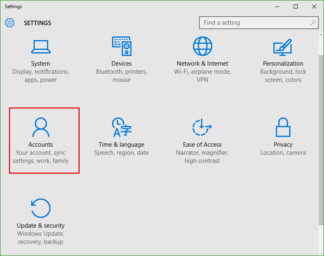Open the System settings category
Image resolution: width=324 pixels, height=256 pixels.
pyautogui.click(x=40, y=53)
